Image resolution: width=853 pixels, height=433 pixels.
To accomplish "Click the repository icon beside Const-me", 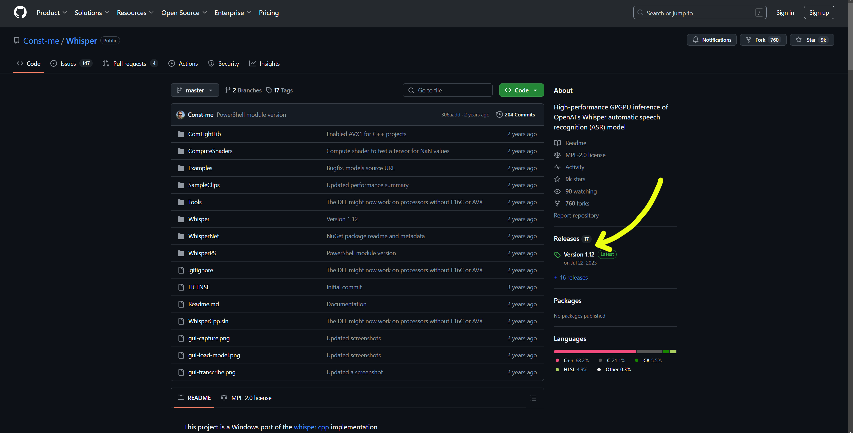I will point(17,40).
